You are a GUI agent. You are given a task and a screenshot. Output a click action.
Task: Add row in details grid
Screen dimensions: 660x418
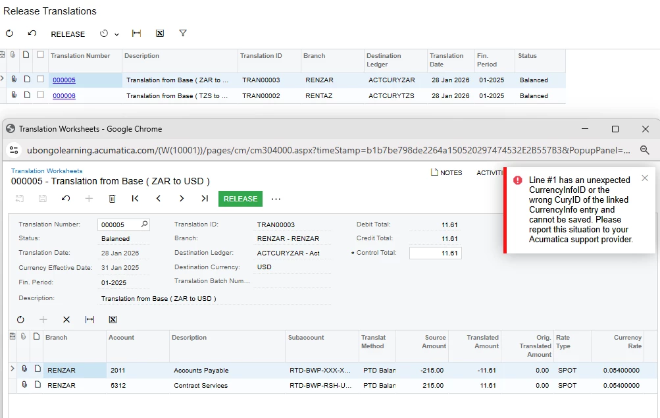coord(43,319)
